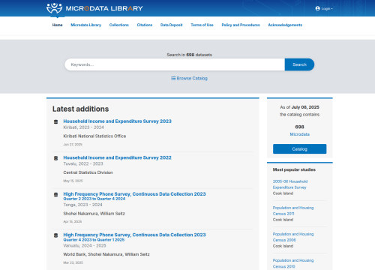Viewport: 375px width, 270px height.
Task: Open the Terms of Use menu item
Action: click(202, 25)
